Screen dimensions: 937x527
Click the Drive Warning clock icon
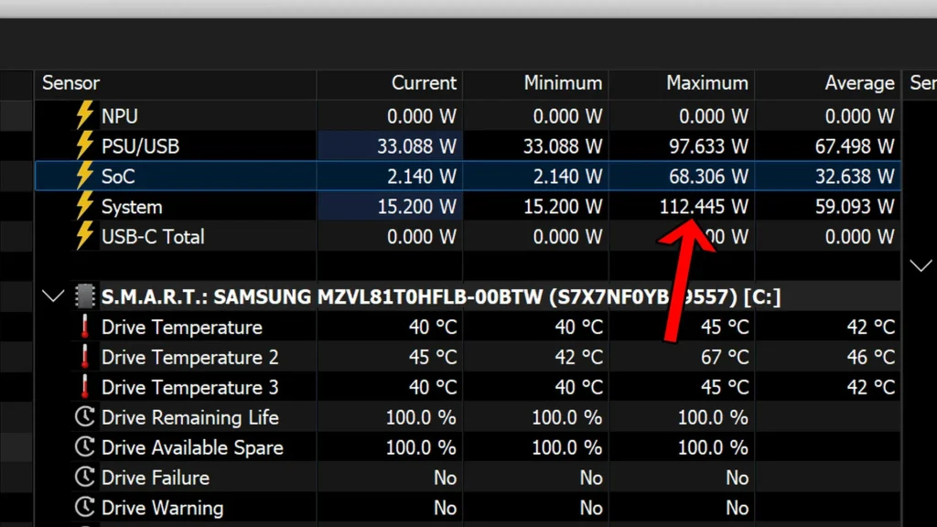point(85,507)
